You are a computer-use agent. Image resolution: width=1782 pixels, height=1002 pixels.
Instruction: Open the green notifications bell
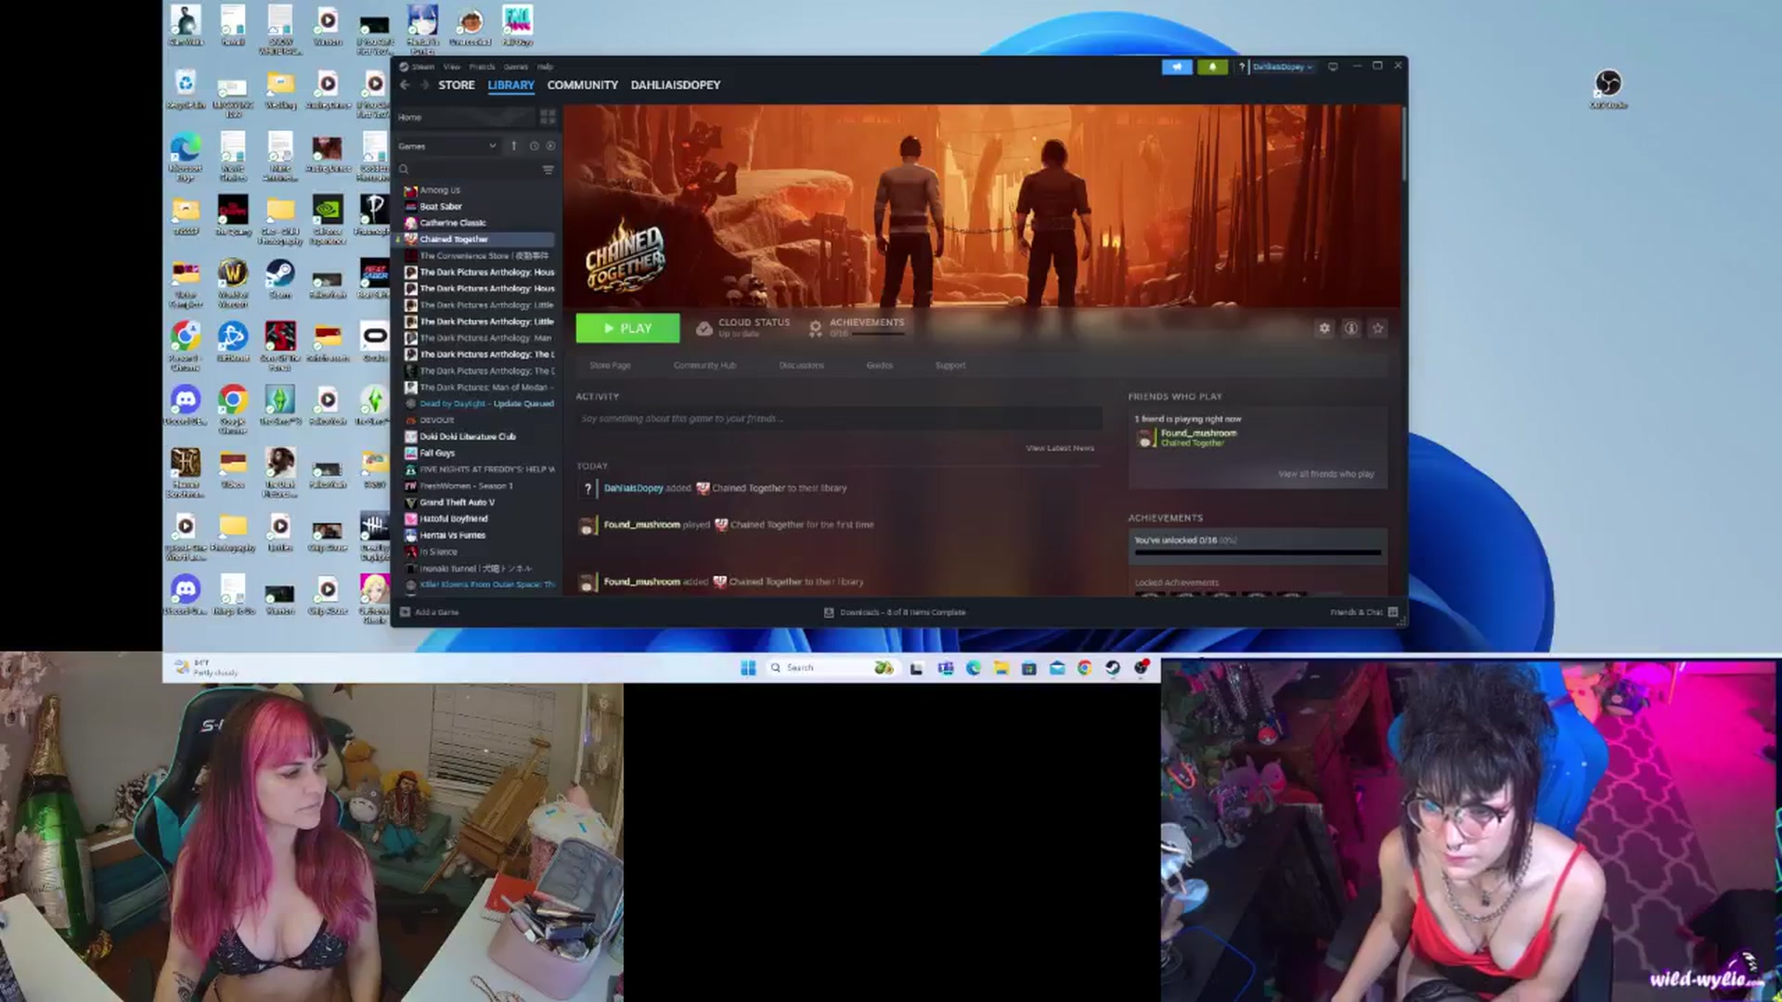1212,67
